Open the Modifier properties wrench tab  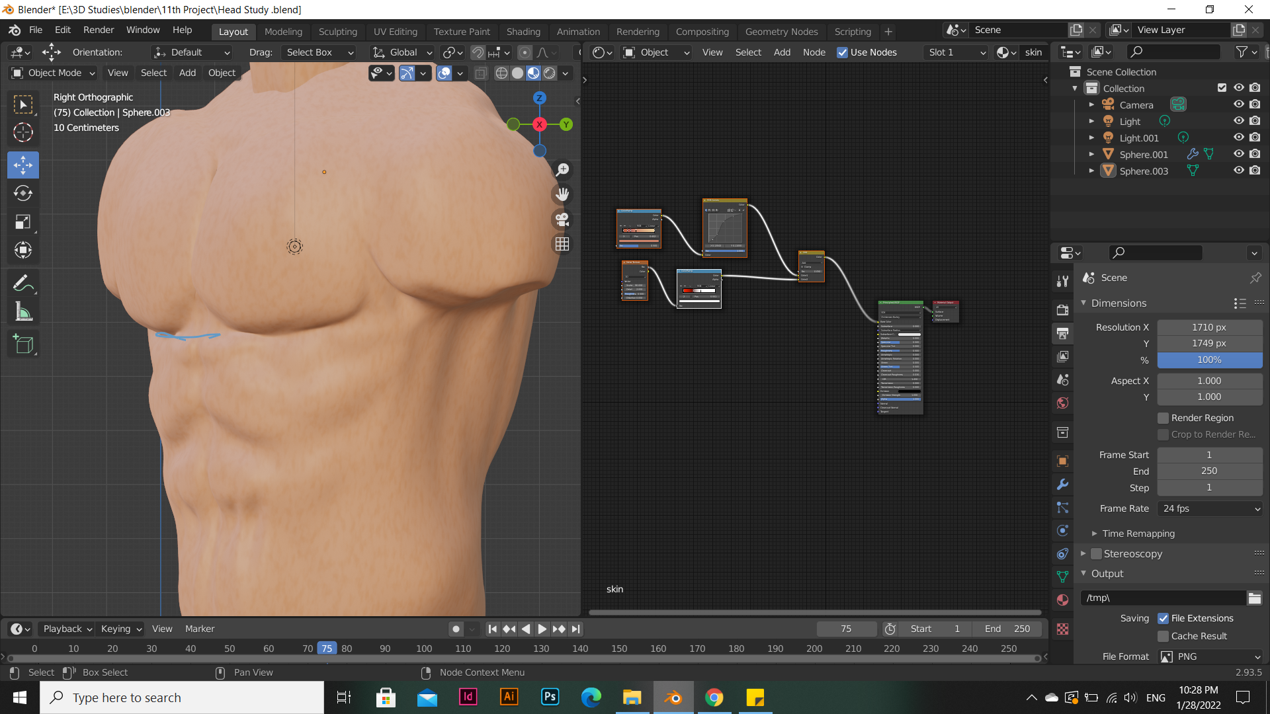[1063, 485]
